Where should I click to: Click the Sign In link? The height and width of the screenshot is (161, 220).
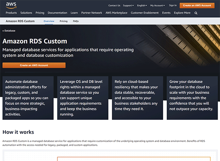pos(173,6)
